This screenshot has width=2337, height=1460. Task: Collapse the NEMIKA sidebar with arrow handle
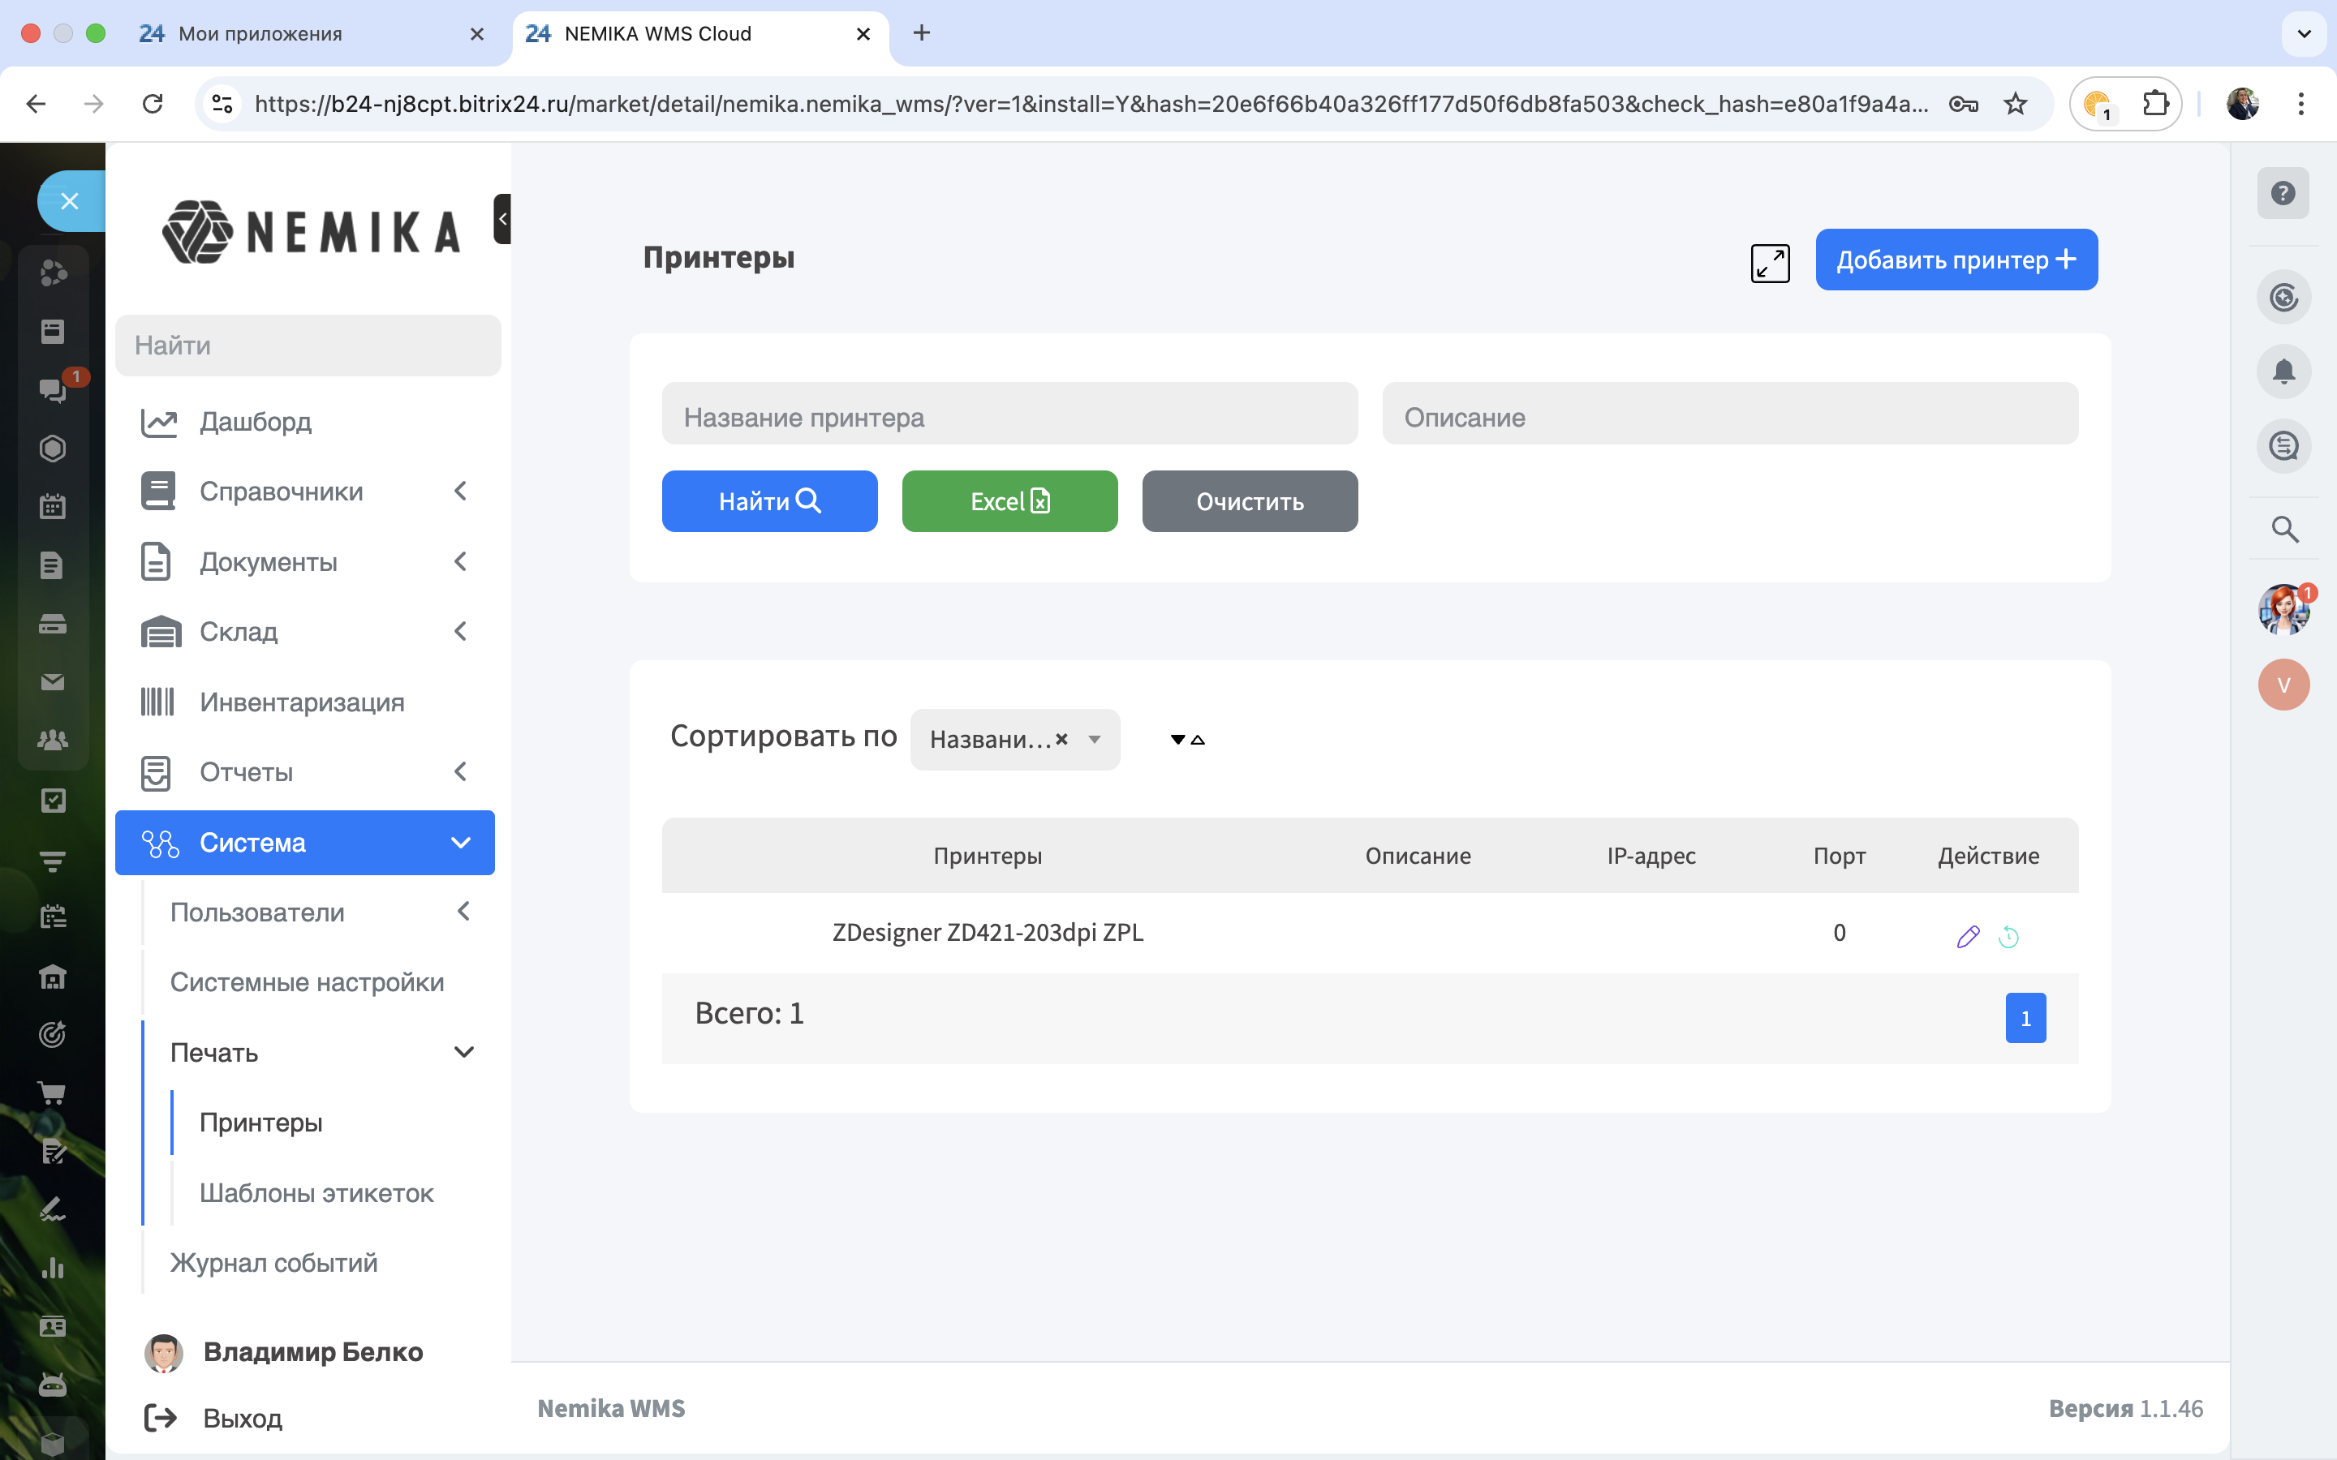coord(502,218)
